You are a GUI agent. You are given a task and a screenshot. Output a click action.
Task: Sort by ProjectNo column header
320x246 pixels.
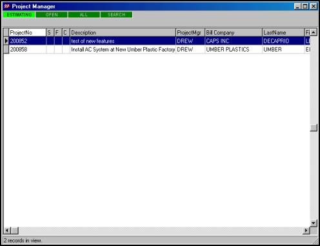pos(27,33)
